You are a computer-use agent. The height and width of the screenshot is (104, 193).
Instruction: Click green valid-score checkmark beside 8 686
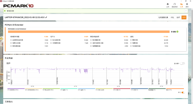177,32
